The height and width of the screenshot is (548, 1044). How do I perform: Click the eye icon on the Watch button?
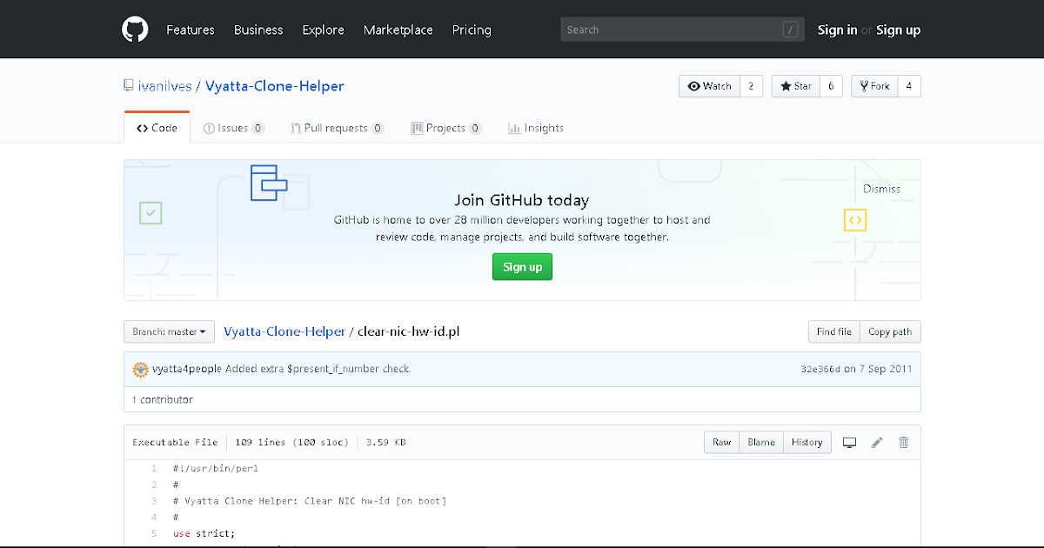point(693,85)
